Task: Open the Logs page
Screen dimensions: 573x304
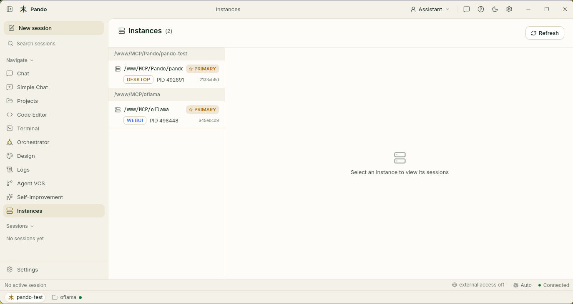Action: click(x=54, y=169)
